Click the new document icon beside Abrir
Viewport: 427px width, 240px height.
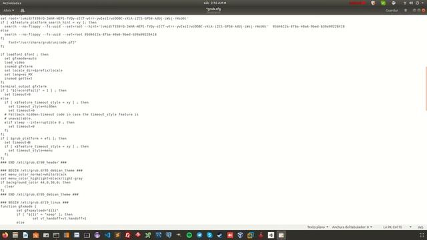(23, 11)
